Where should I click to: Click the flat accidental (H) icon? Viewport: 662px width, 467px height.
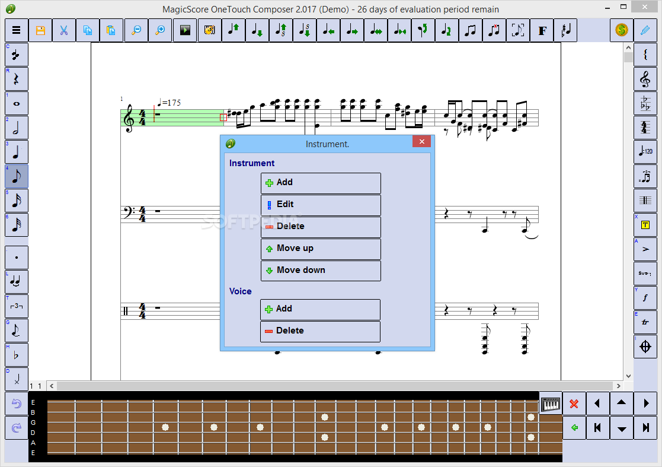click(x=17, y=355)
